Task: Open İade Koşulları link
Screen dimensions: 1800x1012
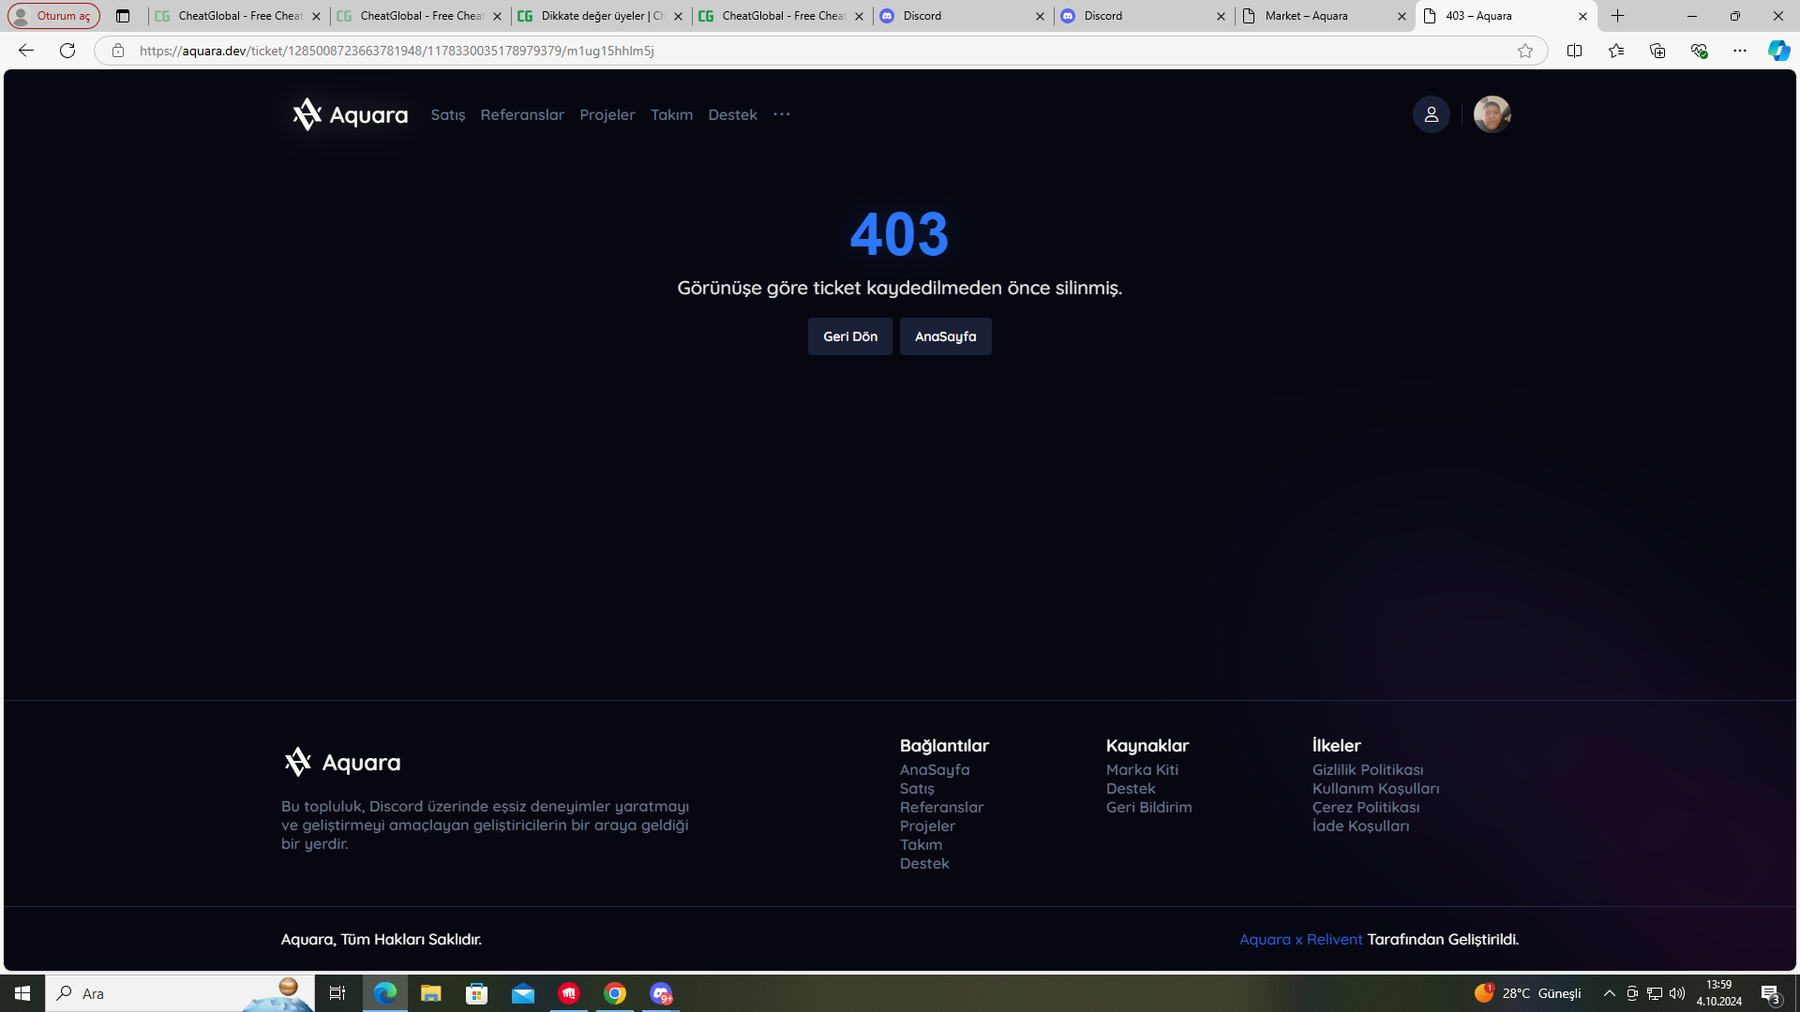Action: (x=1360, y=826)
